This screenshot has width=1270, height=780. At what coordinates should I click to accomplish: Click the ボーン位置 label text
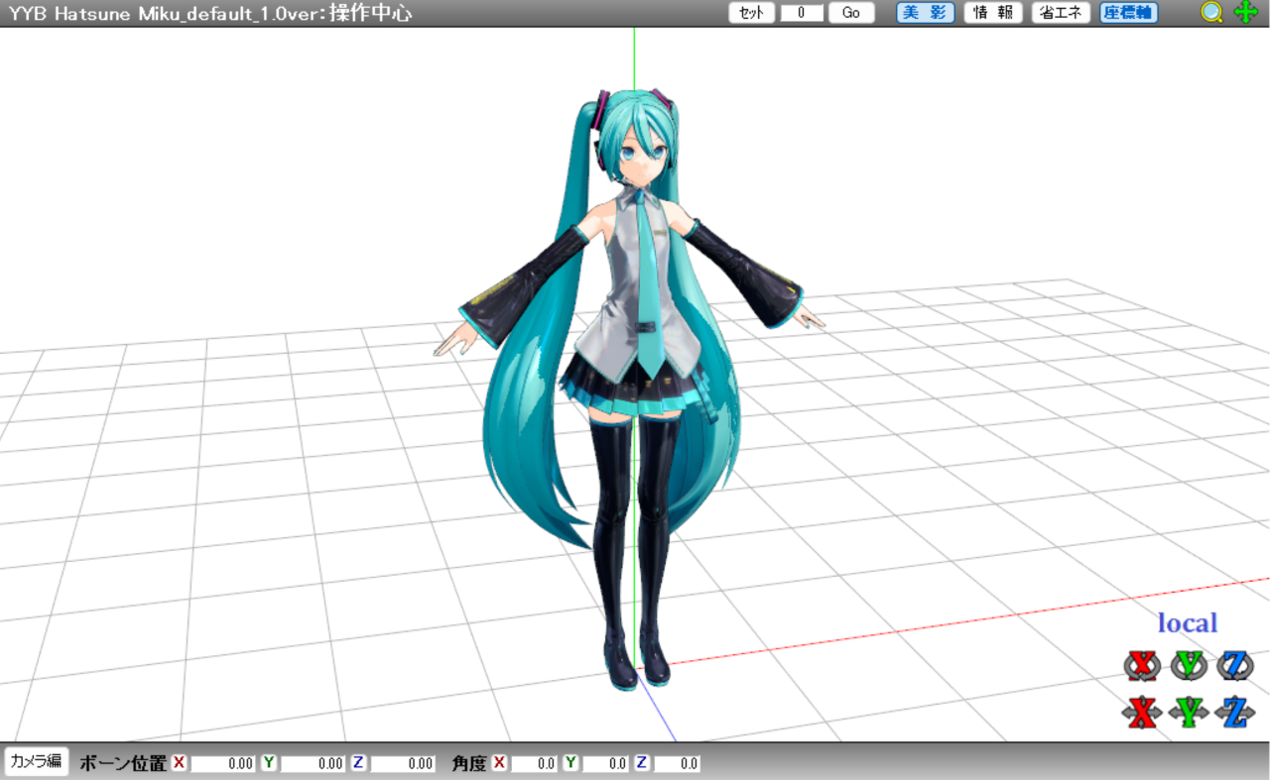[x=123, y=763]
